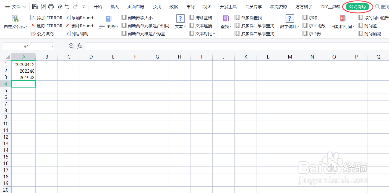The image size is (389, 193).
Task: Switch to the 页面布局 tab
Action: coord(135,7)
